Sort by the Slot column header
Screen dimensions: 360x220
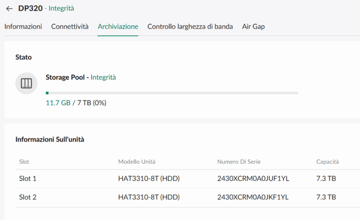click(x=24, y=161)
